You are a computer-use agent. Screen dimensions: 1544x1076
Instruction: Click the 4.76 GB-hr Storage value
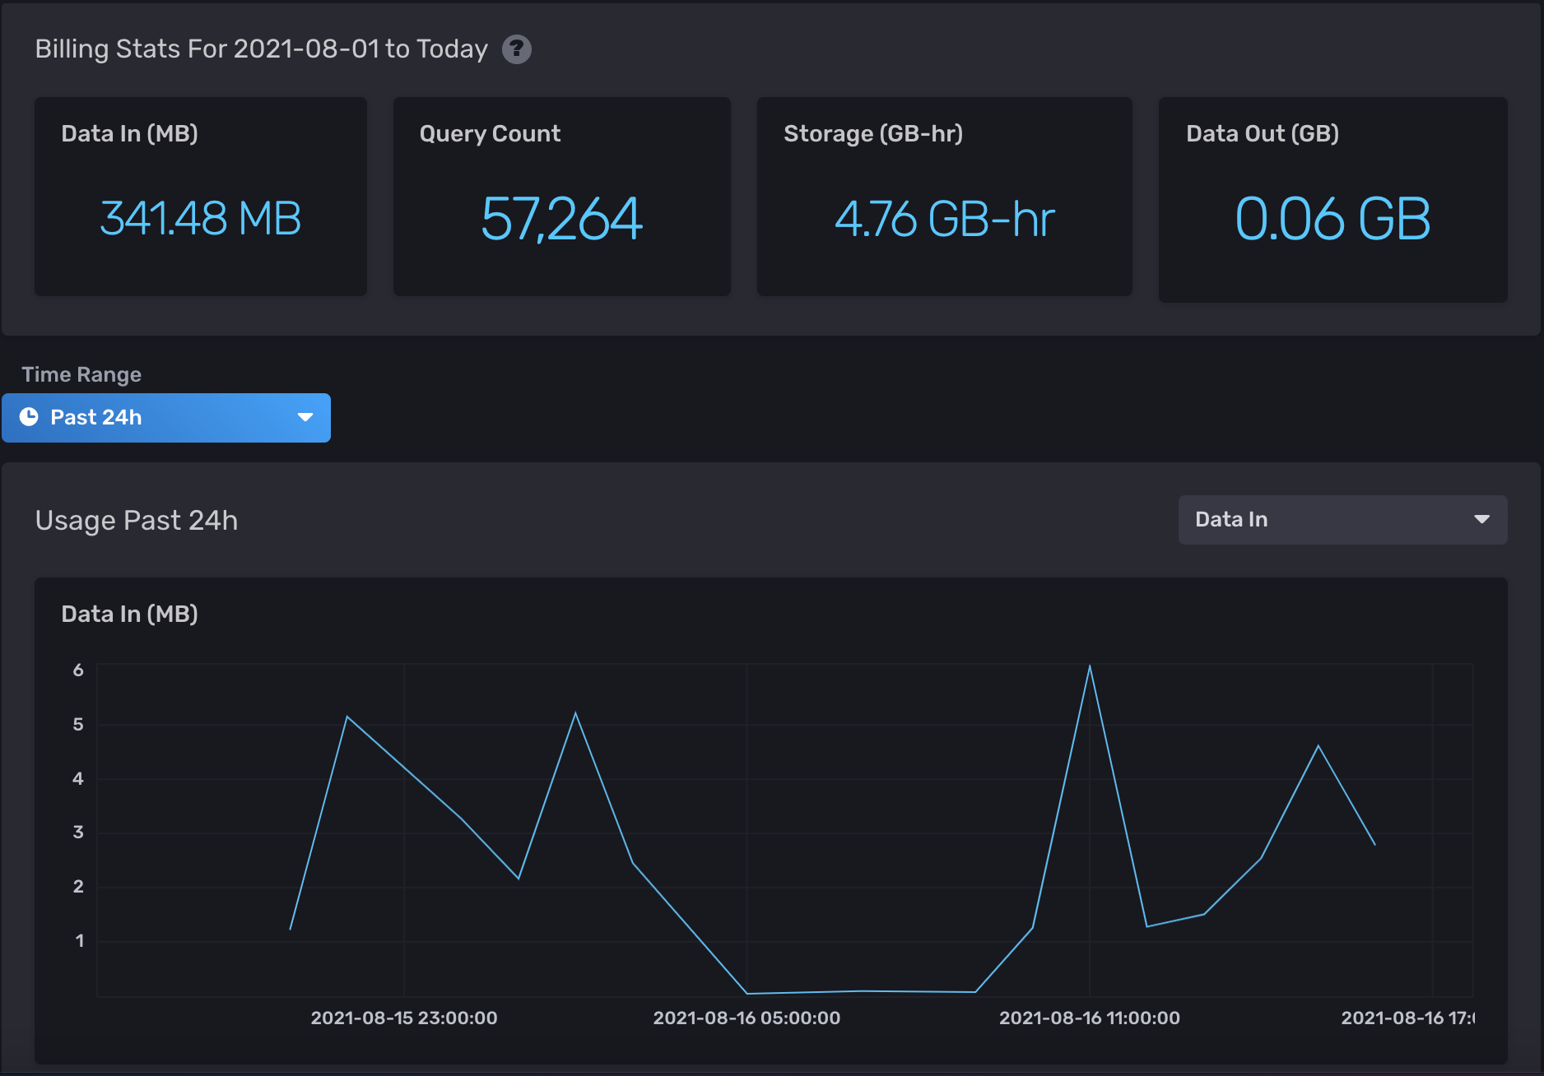click(x=944, y=219)
